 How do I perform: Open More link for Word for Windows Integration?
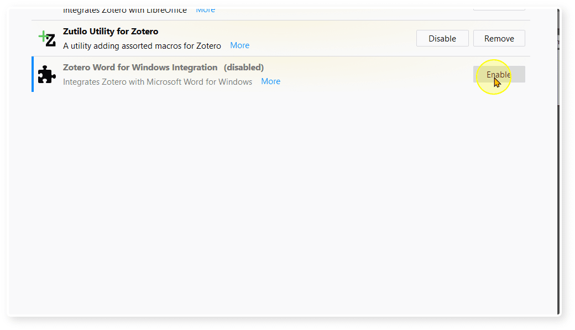(x=270, y=81)
